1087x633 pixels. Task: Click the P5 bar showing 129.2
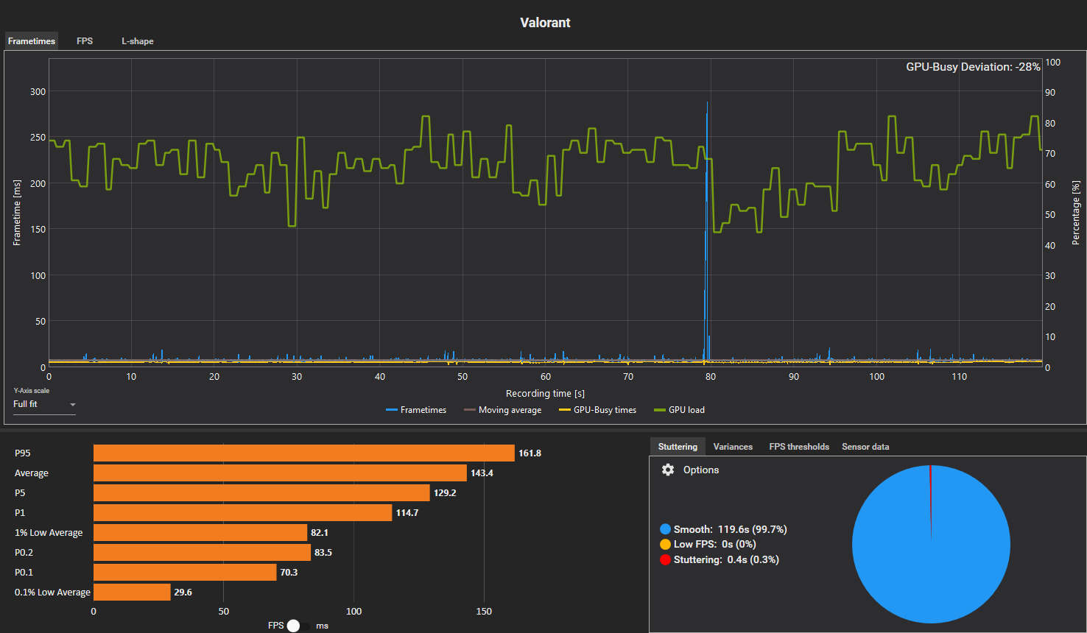[x=261, y=492]
